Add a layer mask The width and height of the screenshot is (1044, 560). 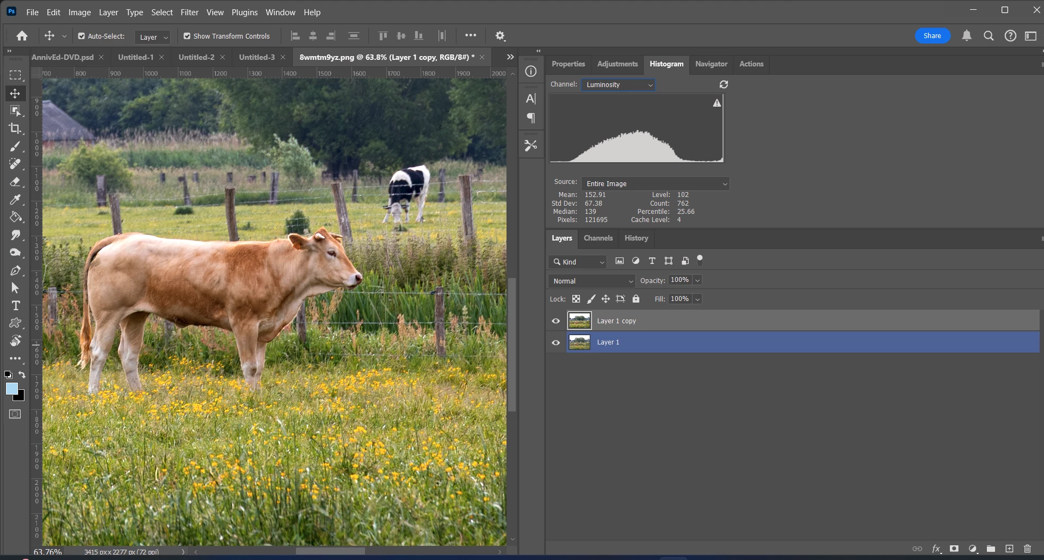[x=954, y=549]
